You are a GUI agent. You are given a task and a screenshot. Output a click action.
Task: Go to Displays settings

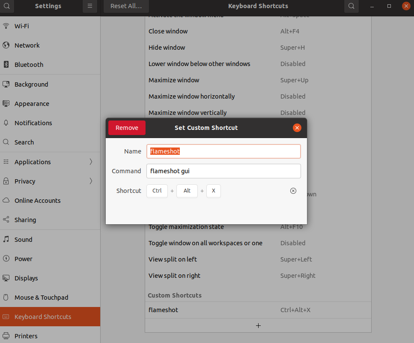[50, 278]
